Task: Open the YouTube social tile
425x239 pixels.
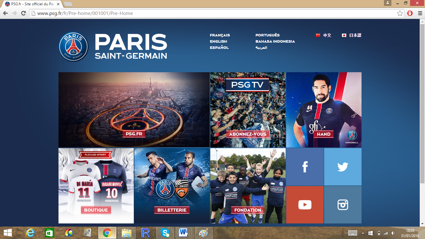Action: [x=305, y=205]
